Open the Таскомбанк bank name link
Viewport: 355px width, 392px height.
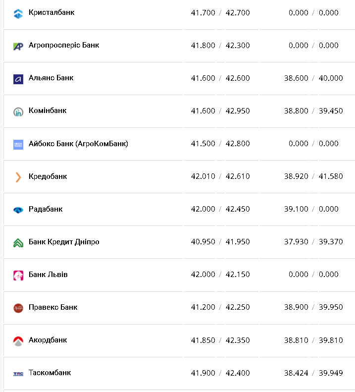50,373
